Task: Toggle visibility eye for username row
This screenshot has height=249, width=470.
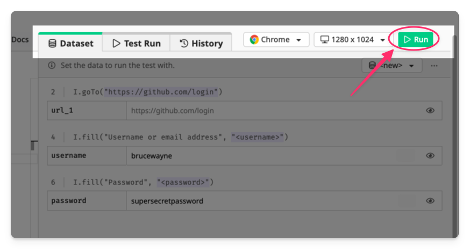Action: click(x=430, y=155)
